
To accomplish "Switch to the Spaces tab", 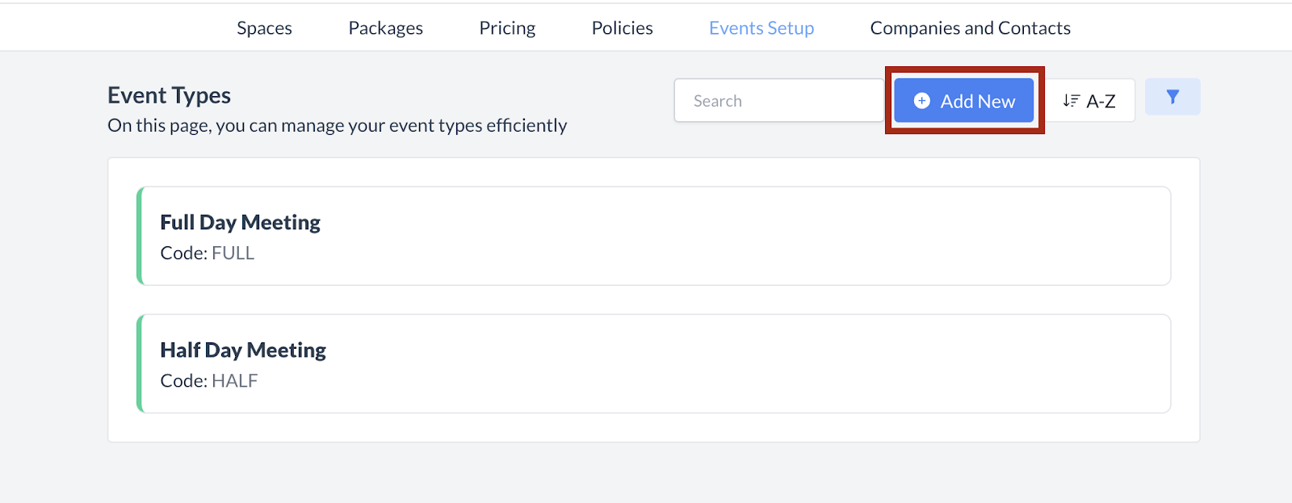I will coord(264,28).
